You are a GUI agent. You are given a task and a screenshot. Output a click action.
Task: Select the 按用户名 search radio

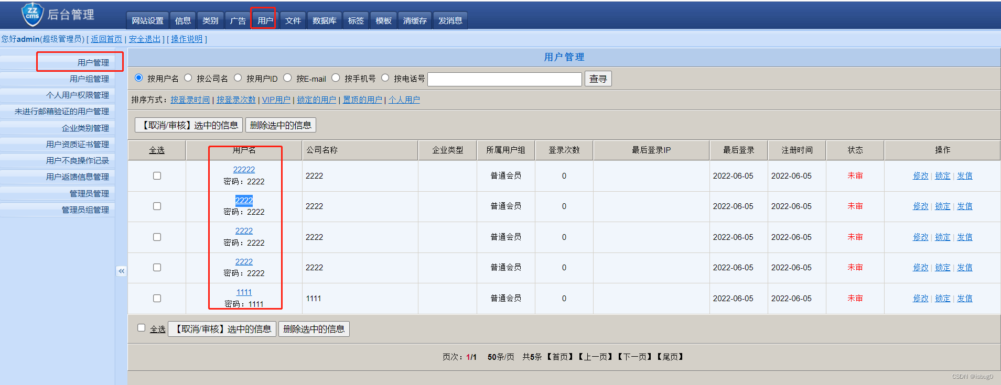(x=139, y=78)
